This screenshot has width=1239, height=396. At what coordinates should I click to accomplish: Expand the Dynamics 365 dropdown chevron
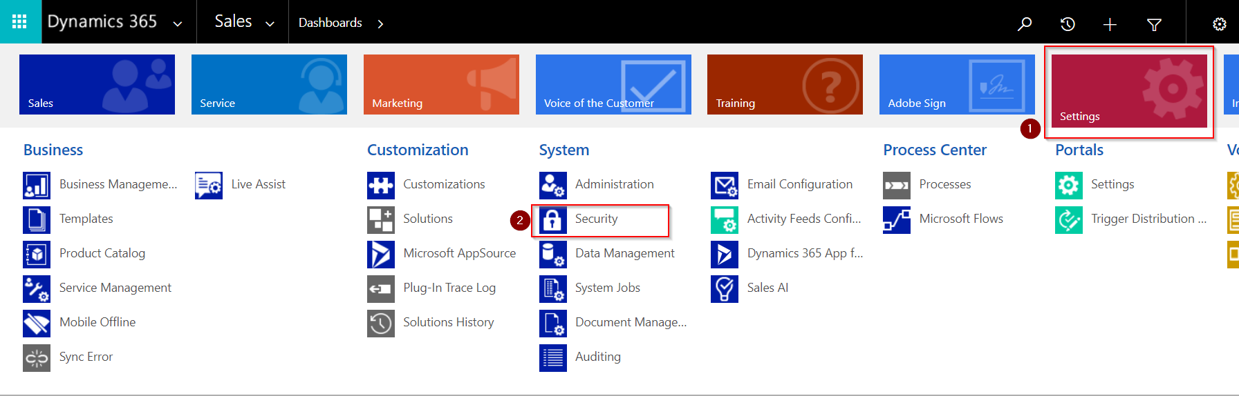178,23
